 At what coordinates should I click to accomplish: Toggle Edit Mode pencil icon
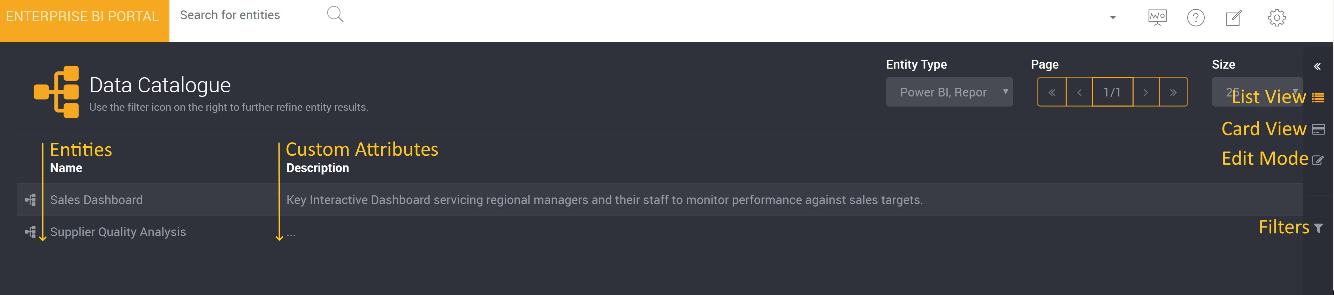pyautogui.click(x=1318, y=160)
